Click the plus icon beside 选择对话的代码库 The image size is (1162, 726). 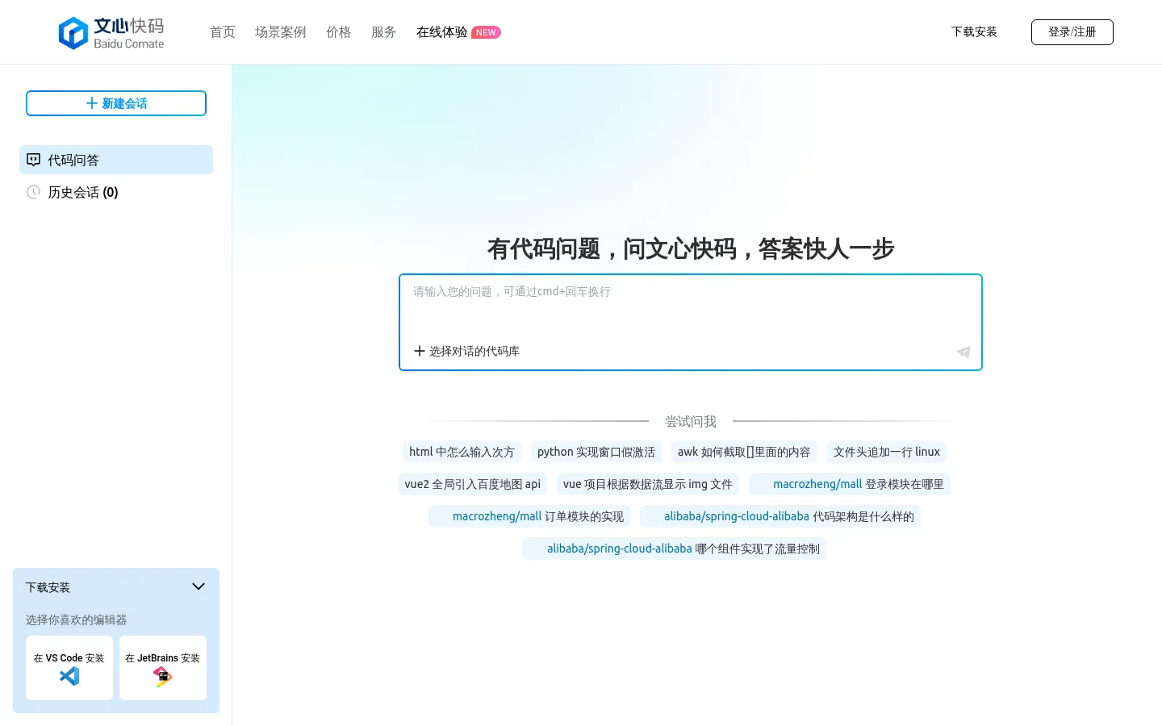pyautogui.click(x=419, y=351)
